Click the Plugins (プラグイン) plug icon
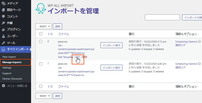 (x=3, y=30)
